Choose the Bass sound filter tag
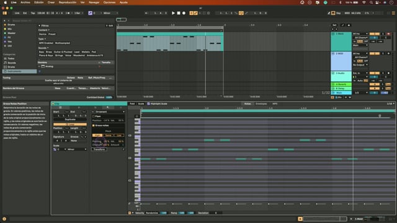 [42, 52]
